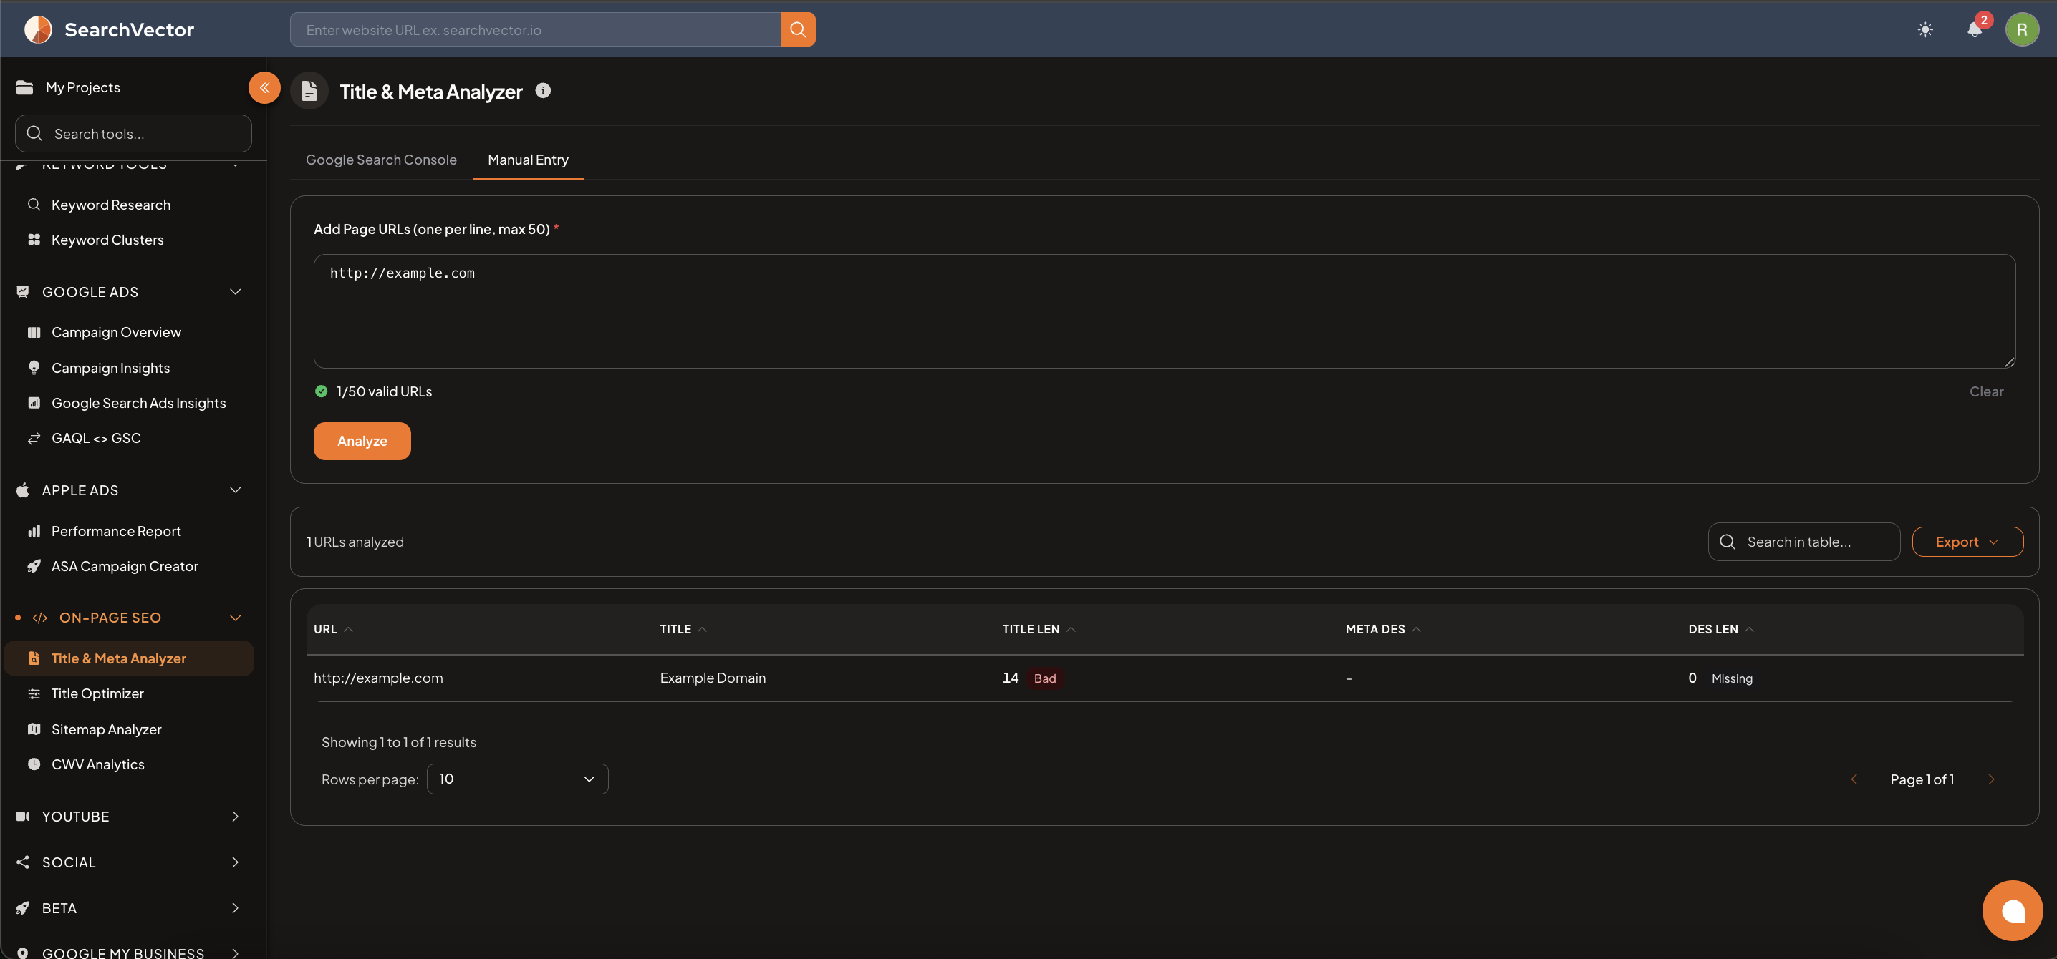
Task: Open notifications bell with badge
Action: [x=1975, y=29]
